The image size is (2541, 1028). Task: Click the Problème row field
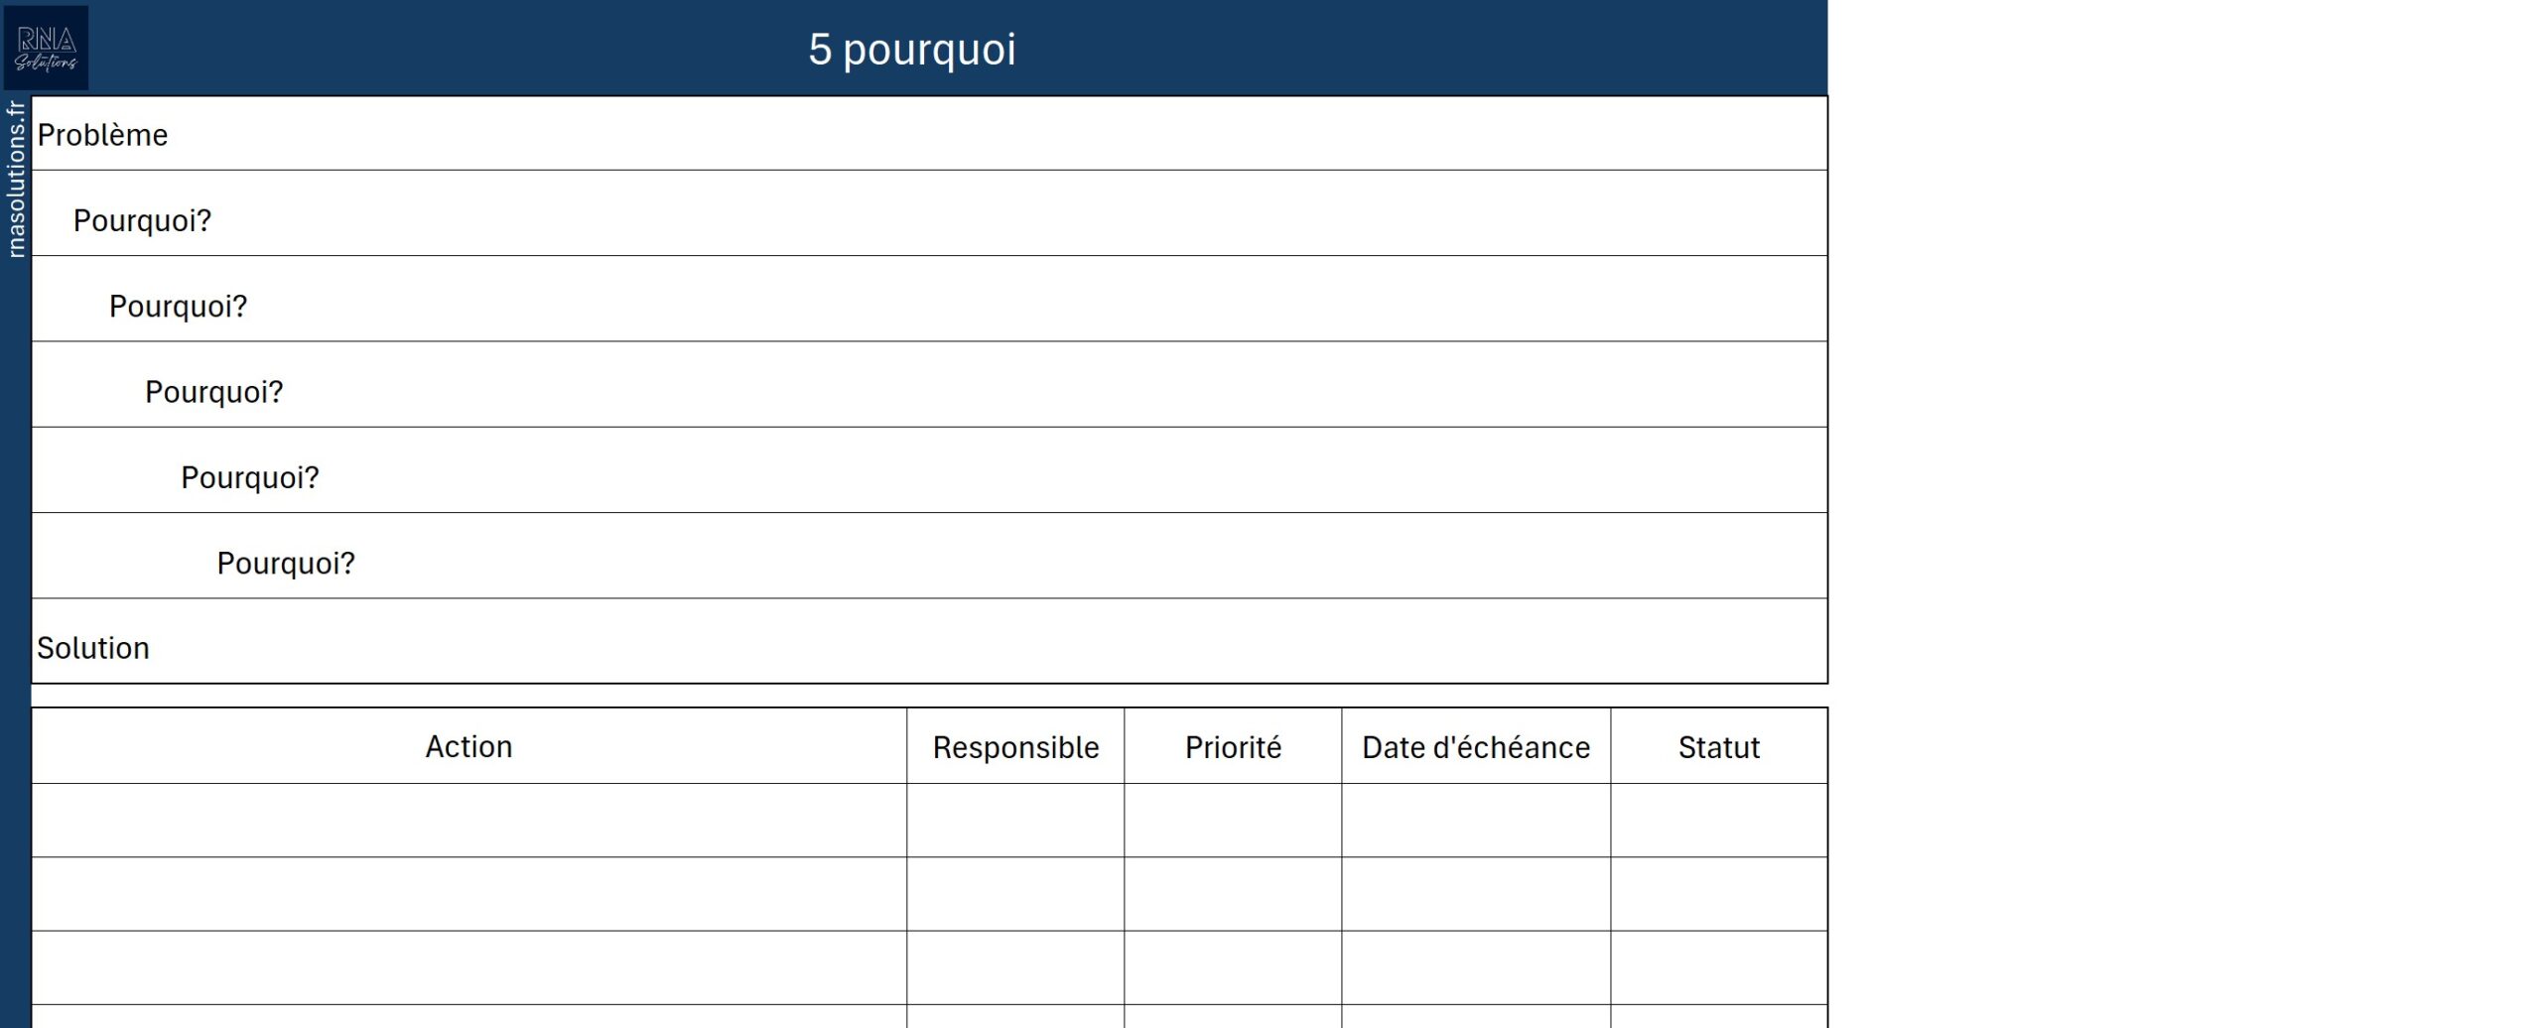pyautogui.click(x=929, y=134)
